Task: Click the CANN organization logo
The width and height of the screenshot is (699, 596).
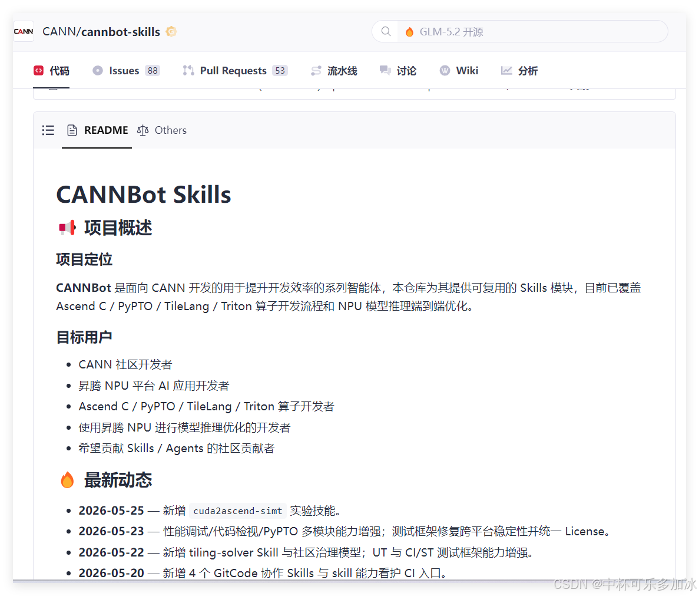Action: 24,31
